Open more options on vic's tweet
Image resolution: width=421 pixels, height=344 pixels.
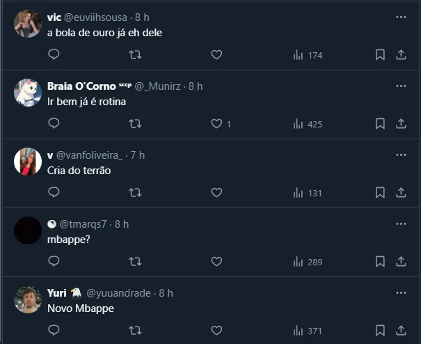pyautogui.click(x=401, y=17)
